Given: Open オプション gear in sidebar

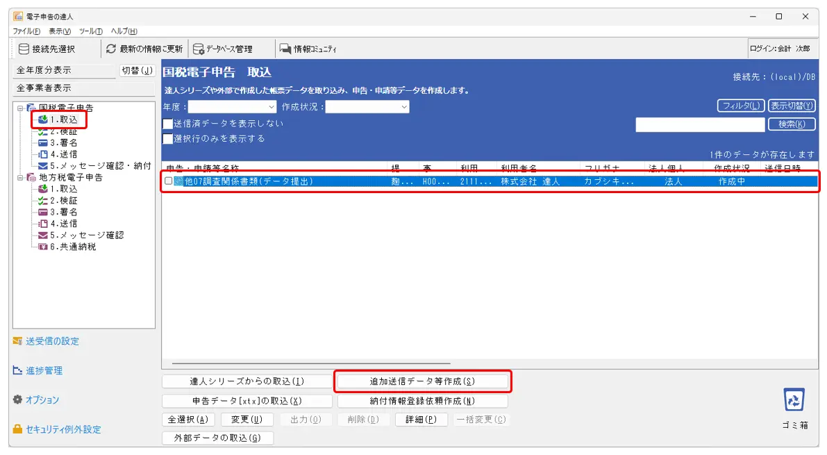Looking at the screenshot, I should pyautogui.click(x=18, y=400).
